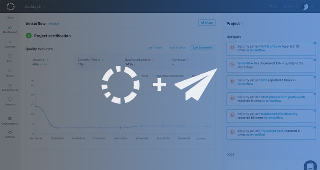Open the user avatar account menu
320x170 pixels.
tap(305, 6)
